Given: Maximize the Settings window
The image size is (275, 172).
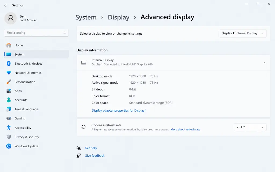Looking at the screenshot, I should pyautogui.click(x=258, y=4).
